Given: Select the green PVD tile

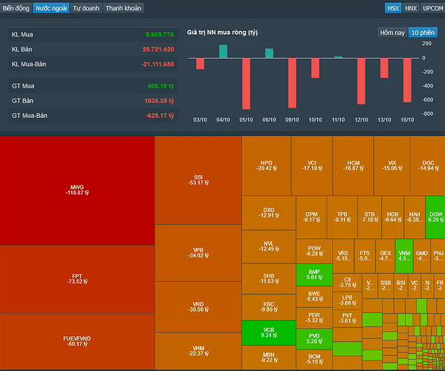Looking at the screenshot, I should point(314,338).
